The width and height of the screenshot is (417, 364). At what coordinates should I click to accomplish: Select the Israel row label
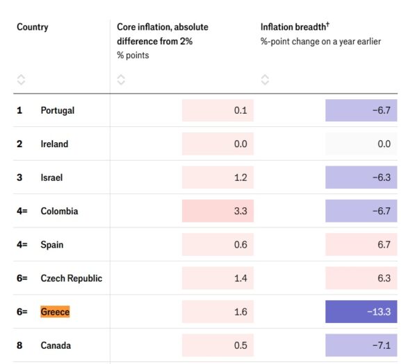click(x=51, y=177)
